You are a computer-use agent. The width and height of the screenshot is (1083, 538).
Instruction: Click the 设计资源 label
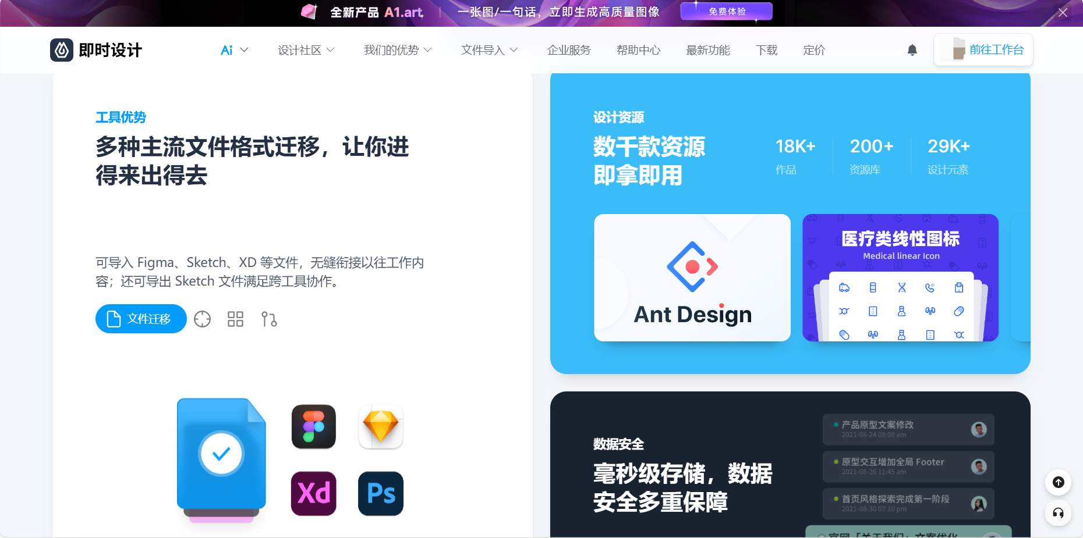tap(618, 117)
